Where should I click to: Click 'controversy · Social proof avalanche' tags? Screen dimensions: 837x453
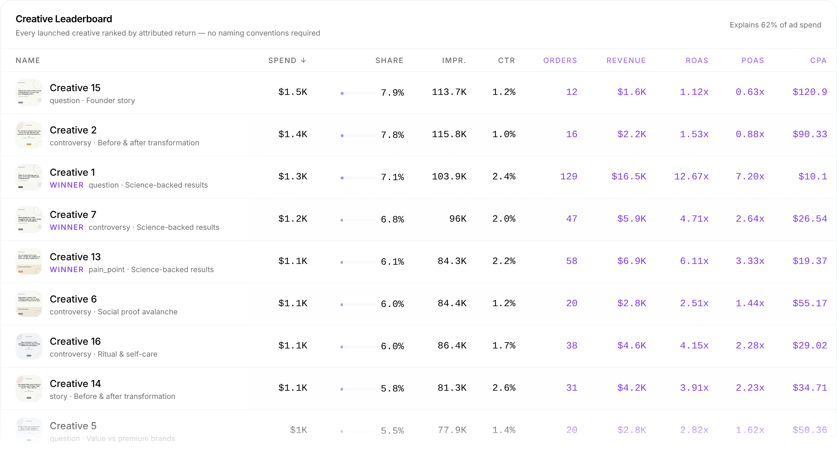click(114, 312)
